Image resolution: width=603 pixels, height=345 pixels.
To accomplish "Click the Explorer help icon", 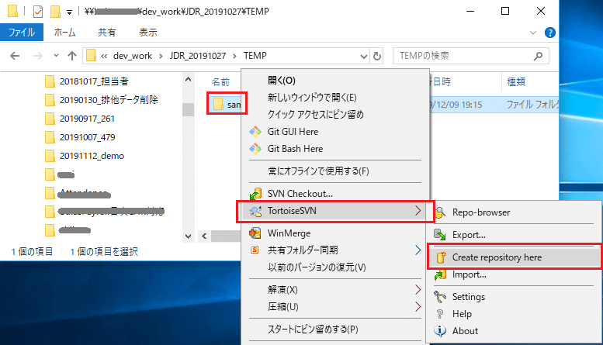I will 550,33.
